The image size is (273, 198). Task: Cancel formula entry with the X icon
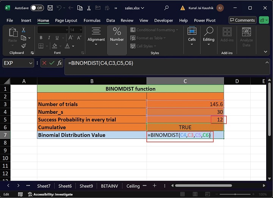coord(44,63)
